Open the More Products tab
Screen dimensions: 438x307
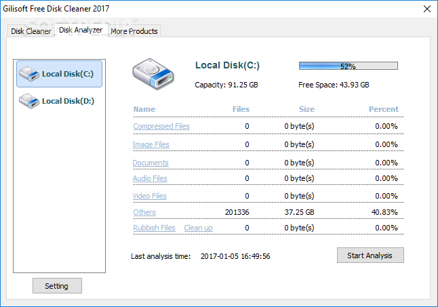[134, 31]
